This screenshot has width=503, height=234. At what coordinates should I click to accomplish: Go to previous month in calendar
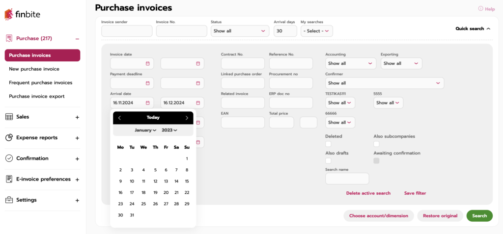[119, 118]
